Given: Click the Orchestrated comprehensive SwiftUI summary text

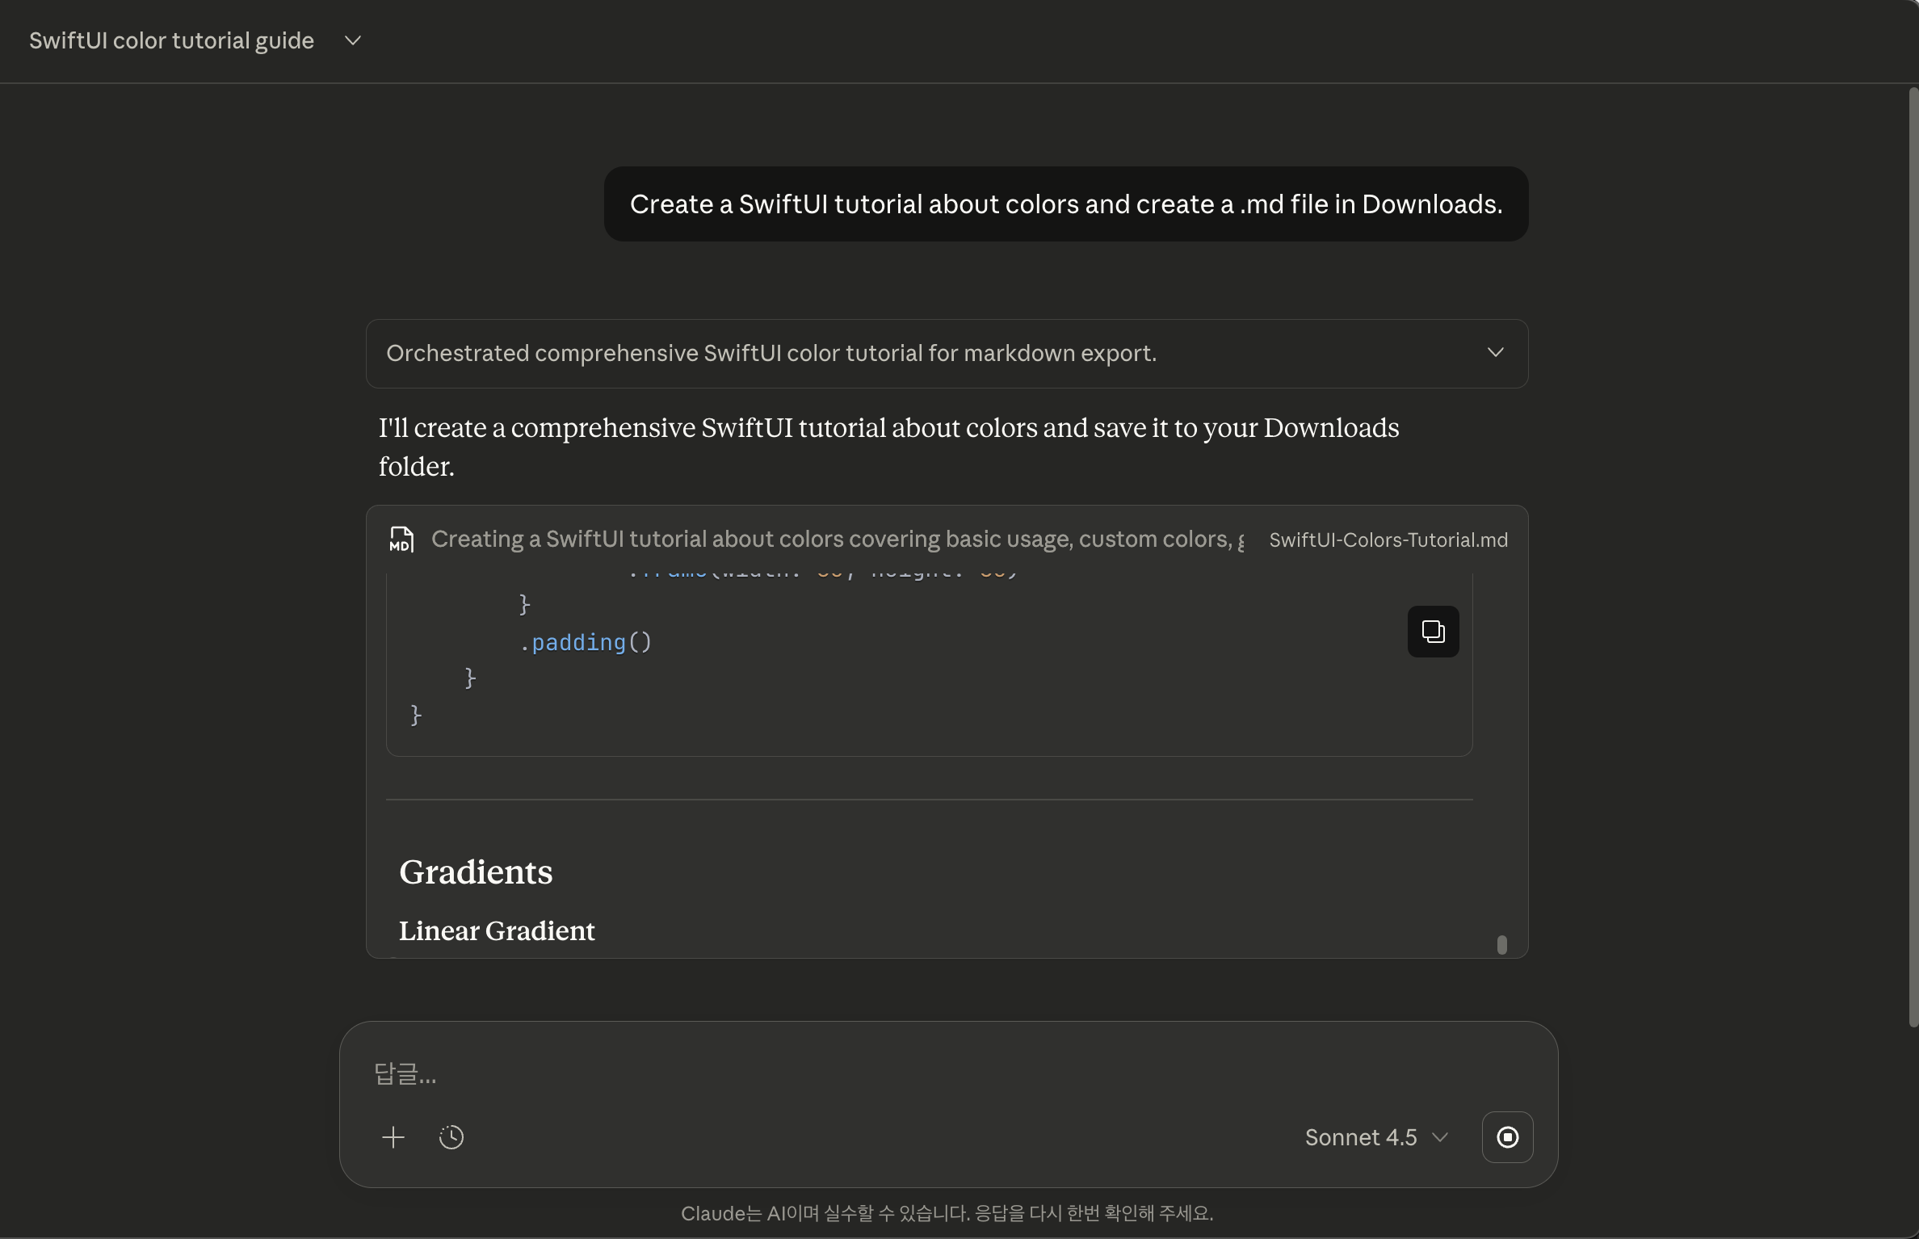Looking at the screenshot, I should (x=771, y=353).
